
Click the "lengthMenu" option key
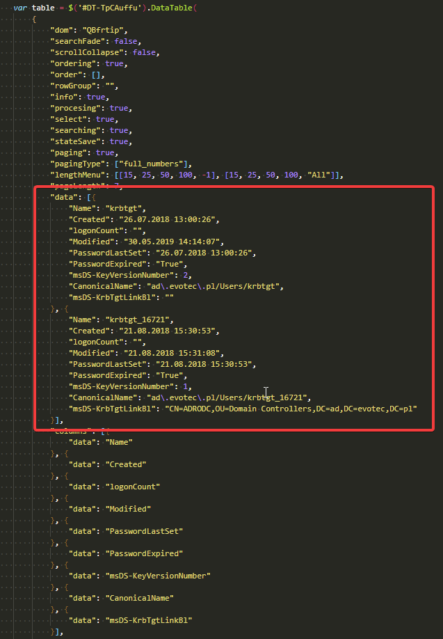[77, 175]
